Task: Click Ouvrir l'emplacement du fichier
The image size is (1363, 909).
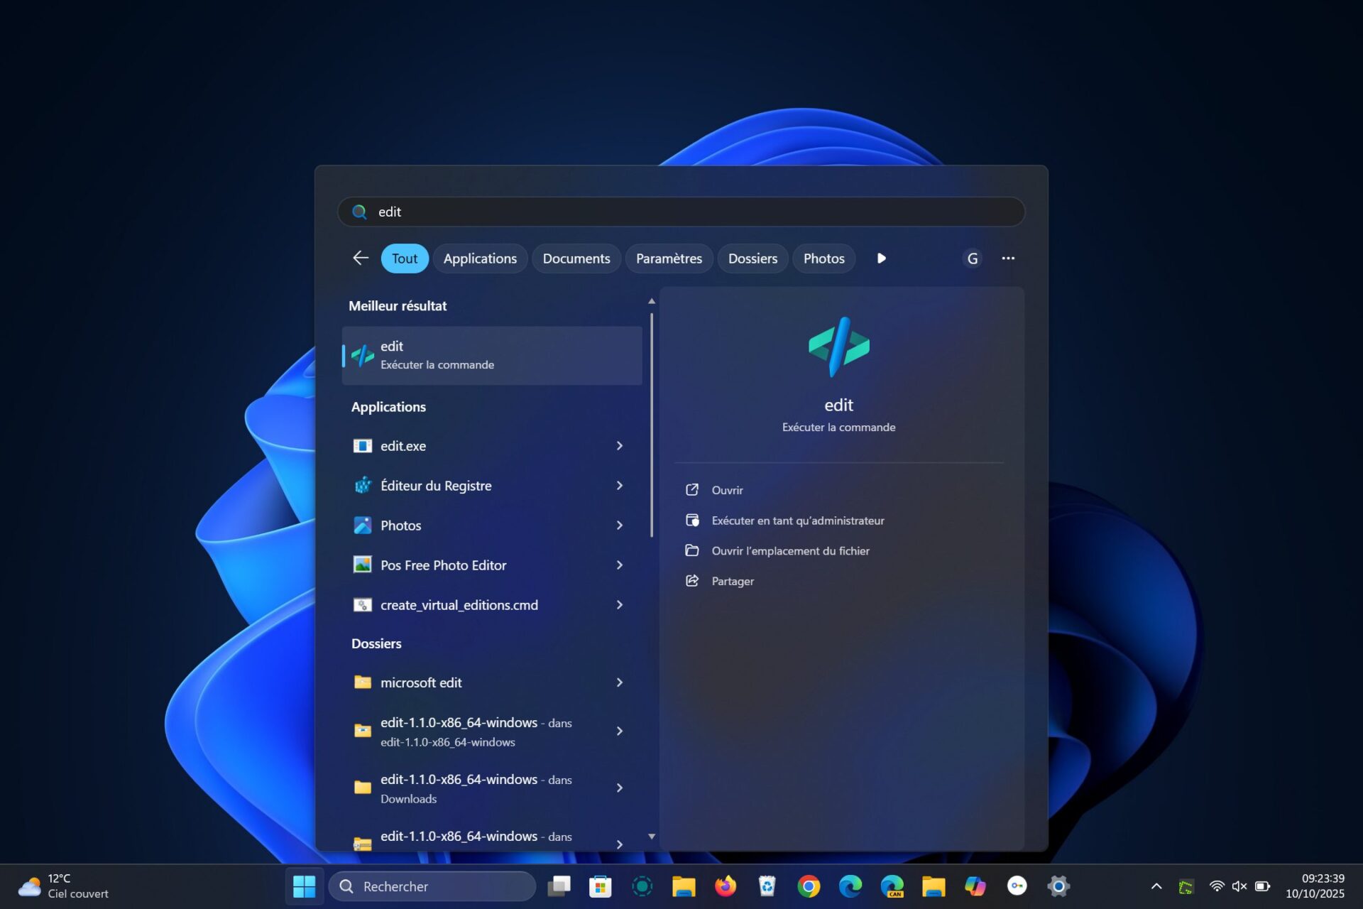Action: [791, 550]
